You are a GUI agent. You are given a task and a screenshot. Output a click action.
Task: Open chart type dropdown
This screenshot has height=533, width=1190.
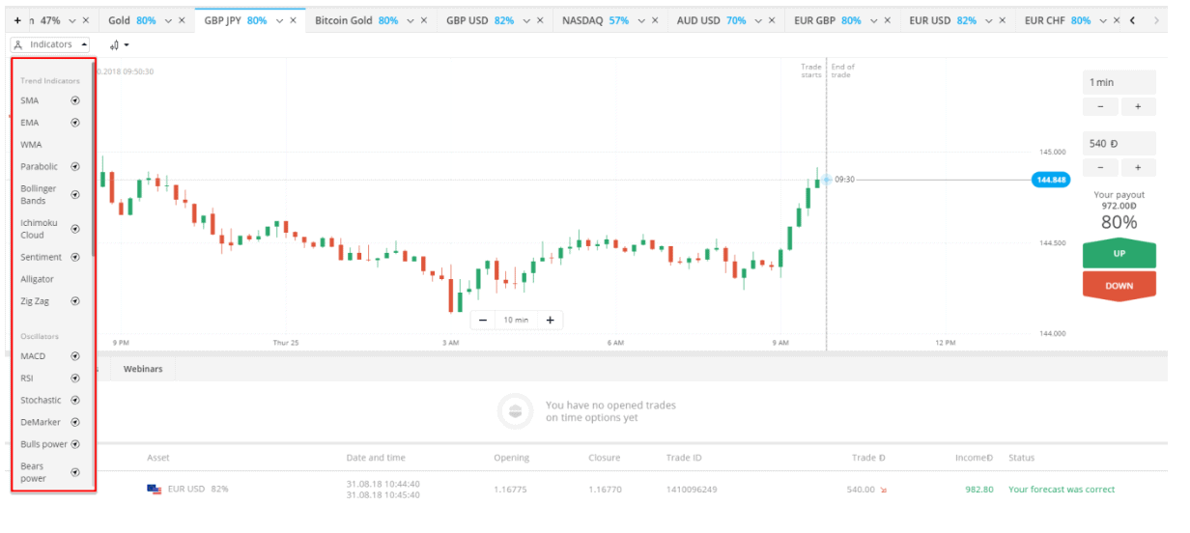click(119, 44)
